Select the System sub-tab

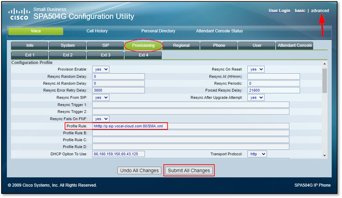coord(67,45)
